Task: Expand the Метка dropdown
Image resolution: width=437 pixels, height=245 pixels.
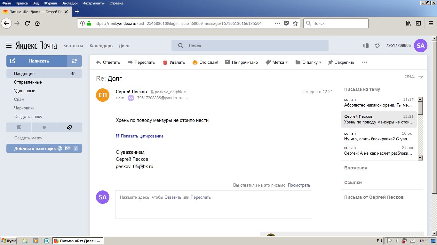Action: [x=277, y=63]
